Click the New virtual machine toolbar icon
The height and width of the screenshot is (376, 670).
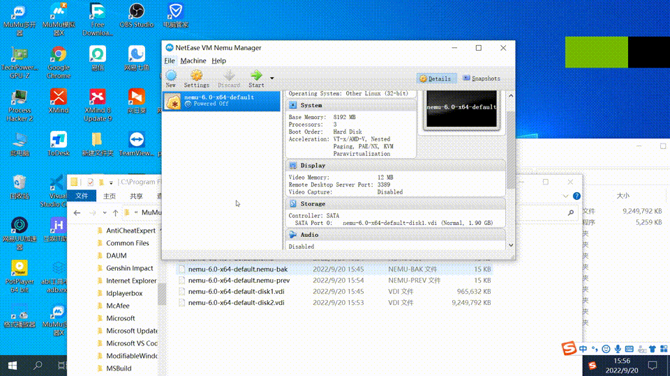click(171, 79)
